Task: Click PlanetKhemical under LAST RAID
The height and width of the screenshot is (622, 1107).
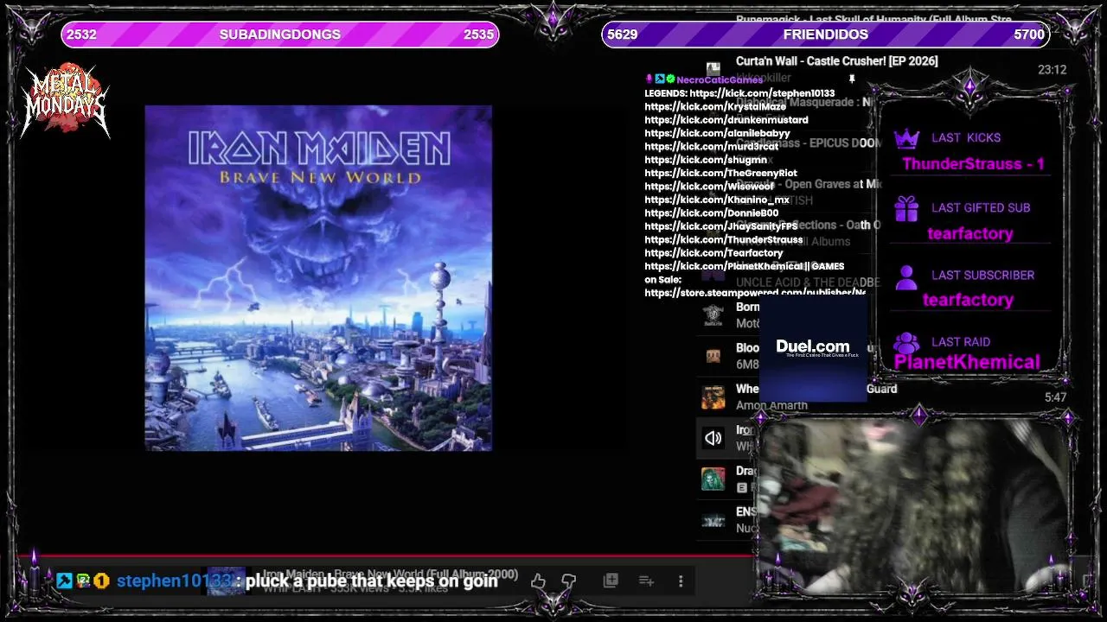Action: [967, 362]
